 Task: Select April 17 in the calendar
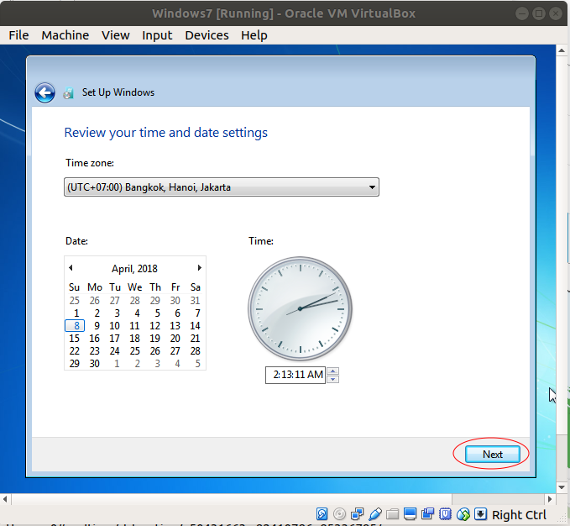(114, 339)
